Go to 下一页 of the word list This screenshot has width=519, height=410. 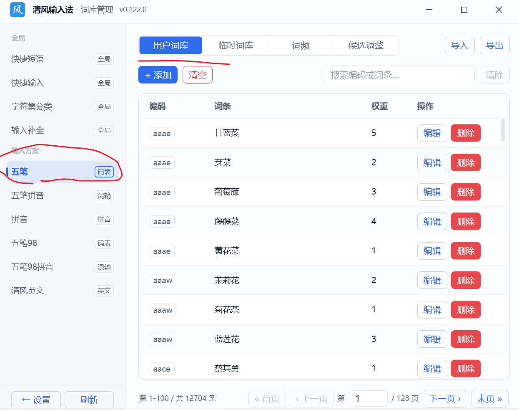[445, 399]
